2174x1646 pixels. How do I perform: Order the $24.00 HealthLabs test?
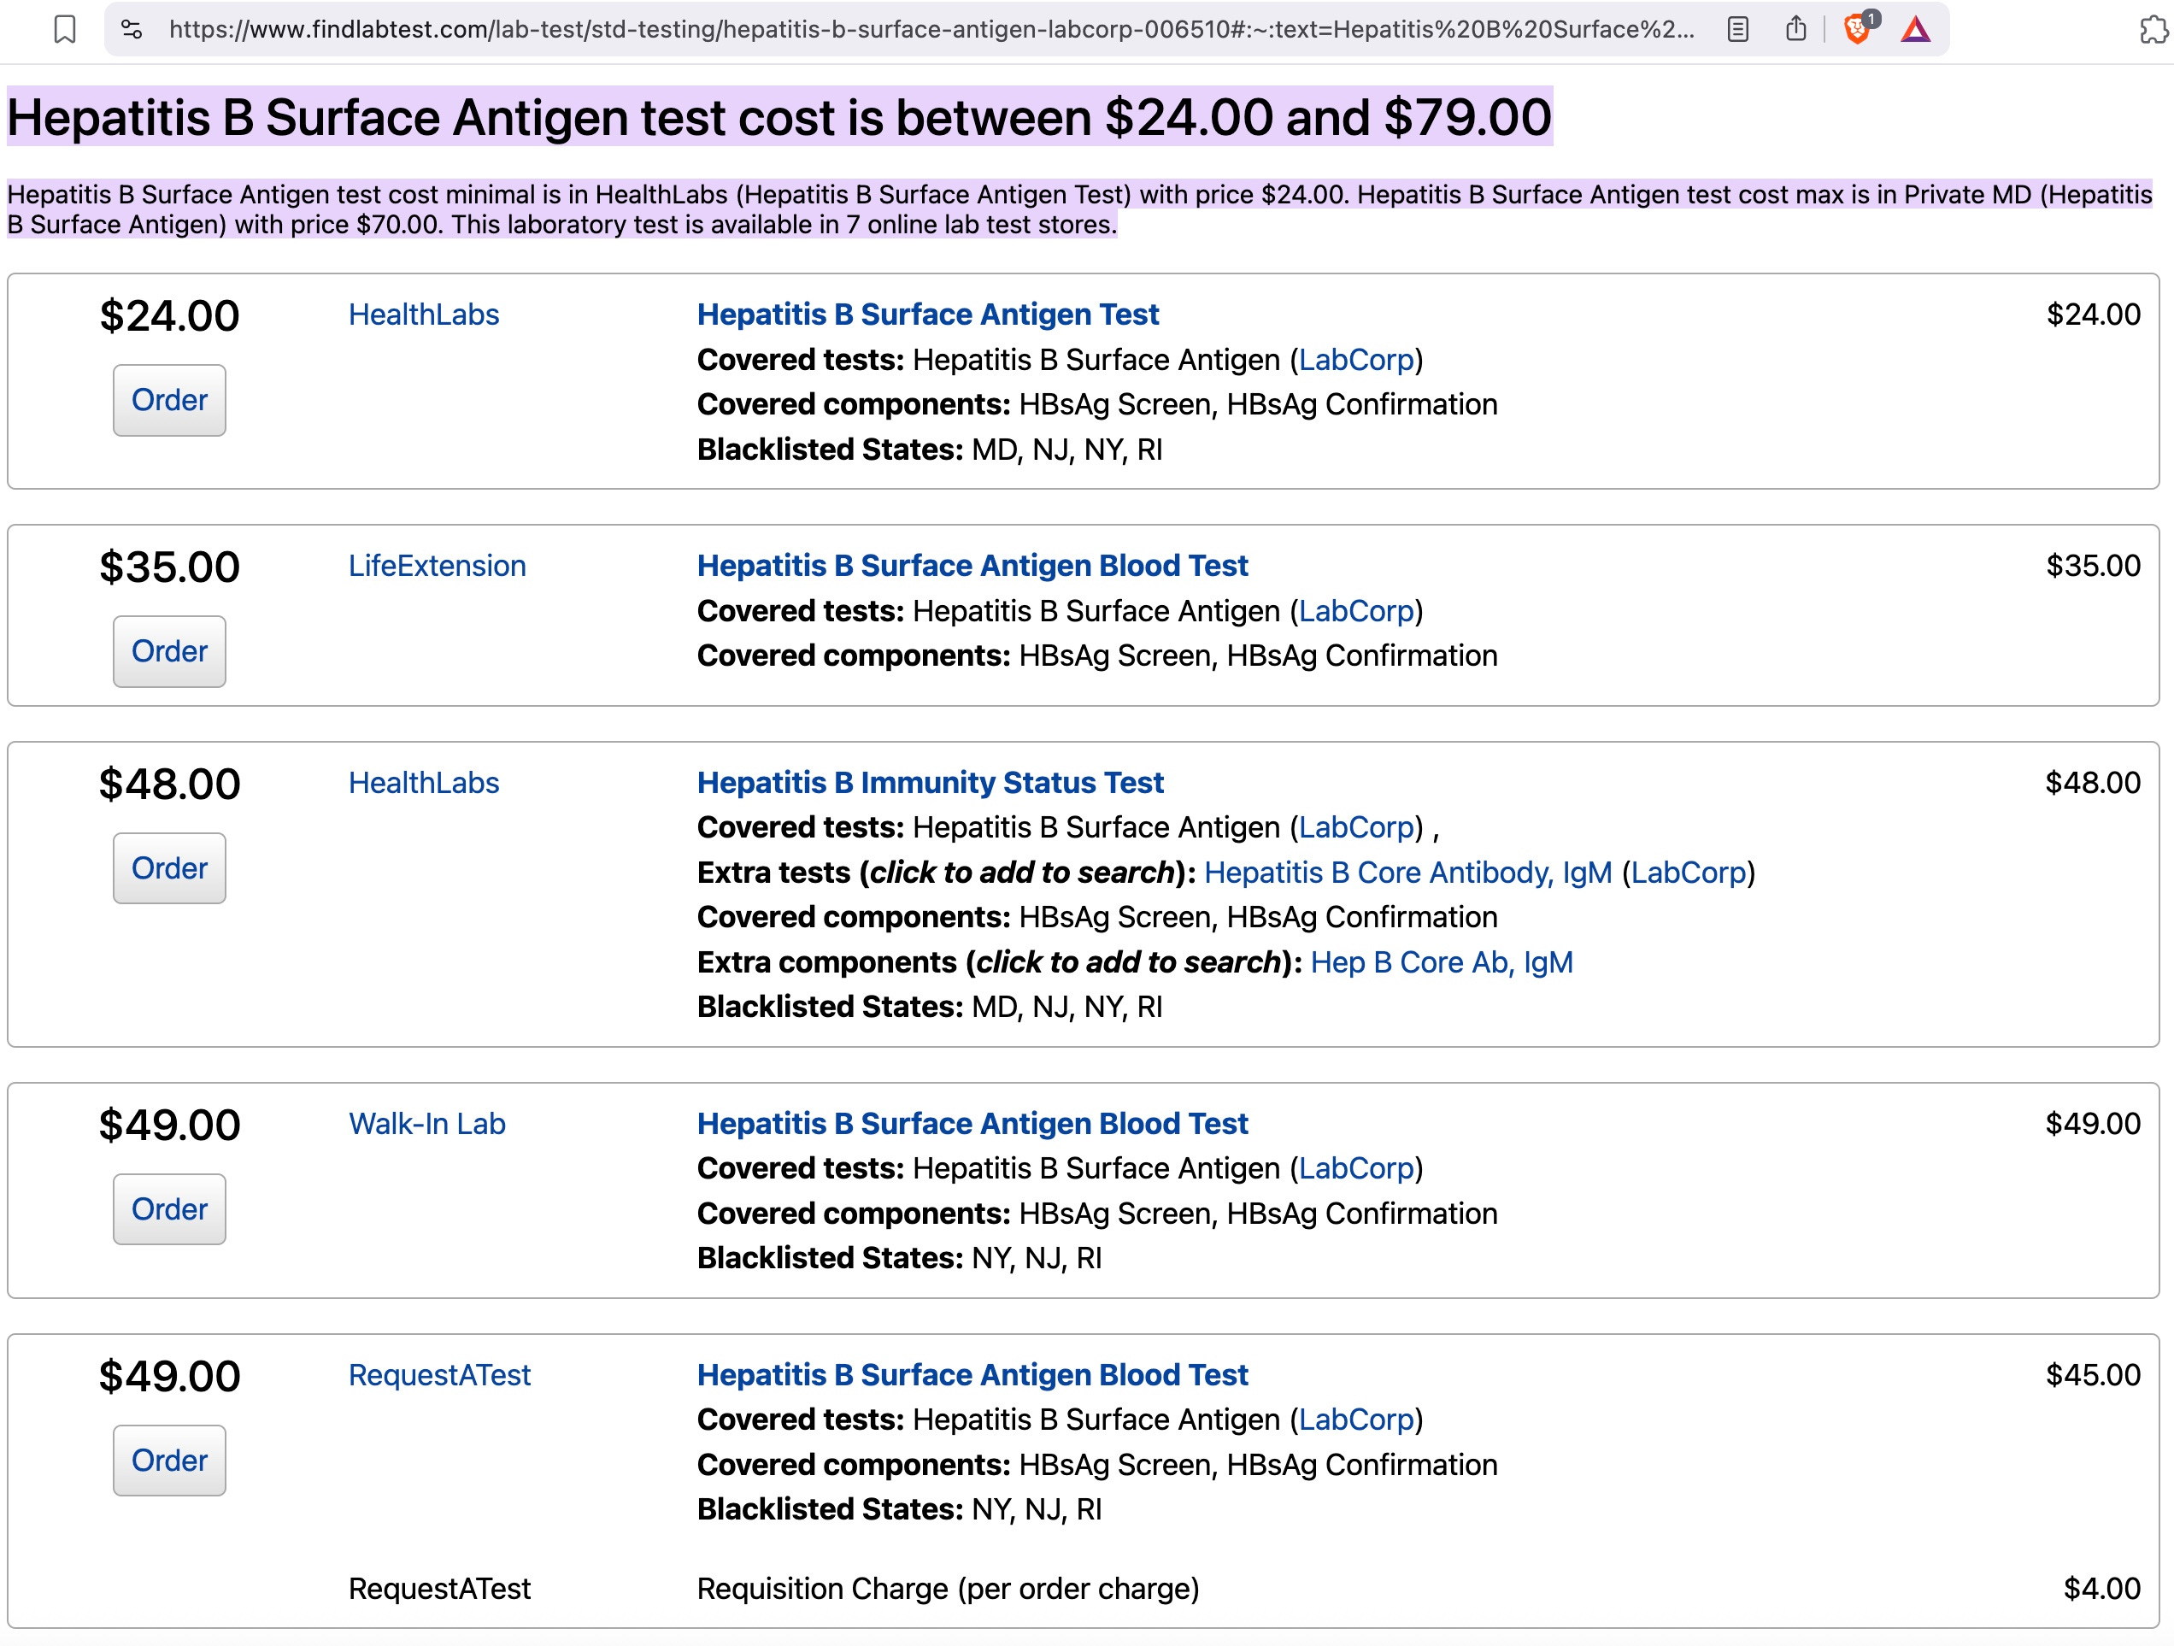[x=169, y=400]
